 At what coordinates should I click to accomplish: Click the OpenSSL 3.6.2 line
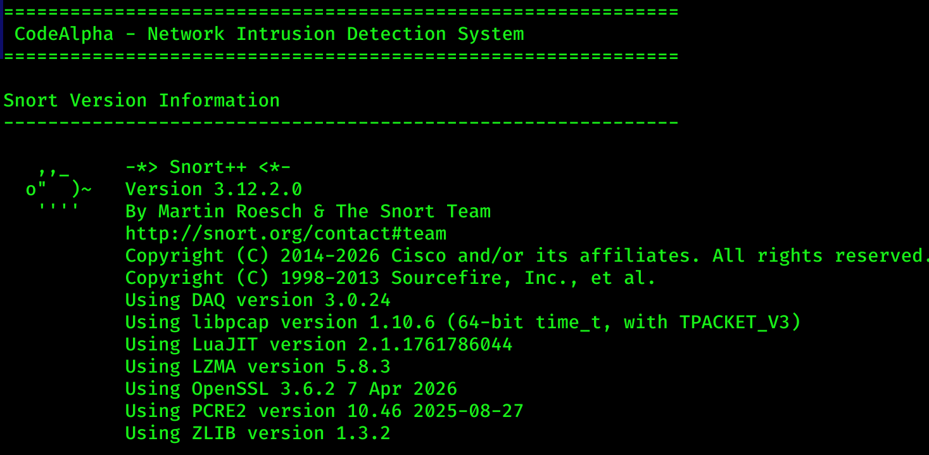click(x=291, y=388)
